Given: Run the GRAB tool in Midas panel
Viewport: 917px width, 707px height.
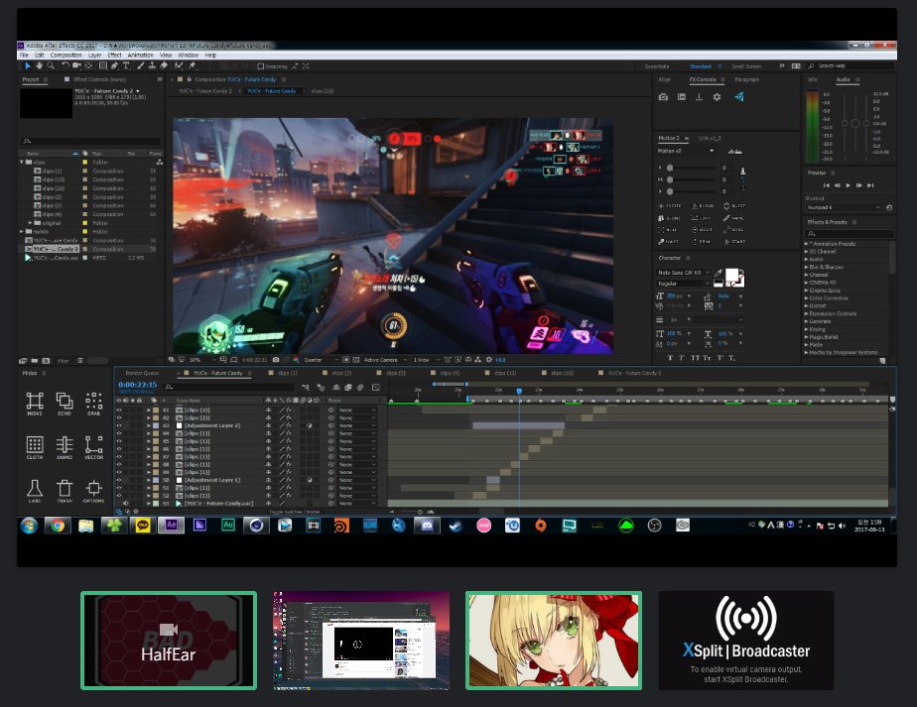Looking at the screenshot, I should pyautogui.click(x=93, y=404).
